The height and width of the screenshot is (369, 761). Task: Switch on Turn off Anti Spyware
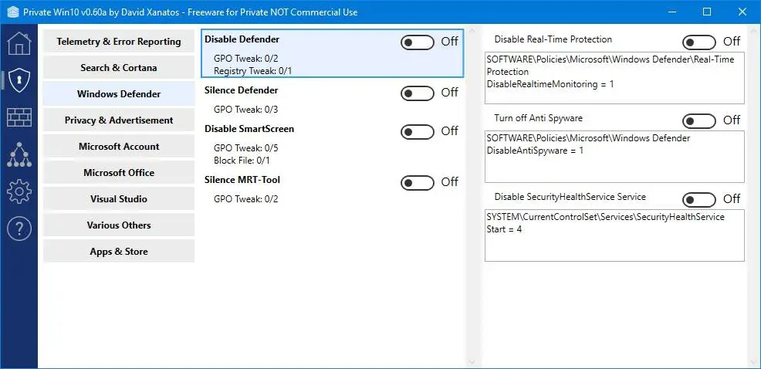coord(699,121)
